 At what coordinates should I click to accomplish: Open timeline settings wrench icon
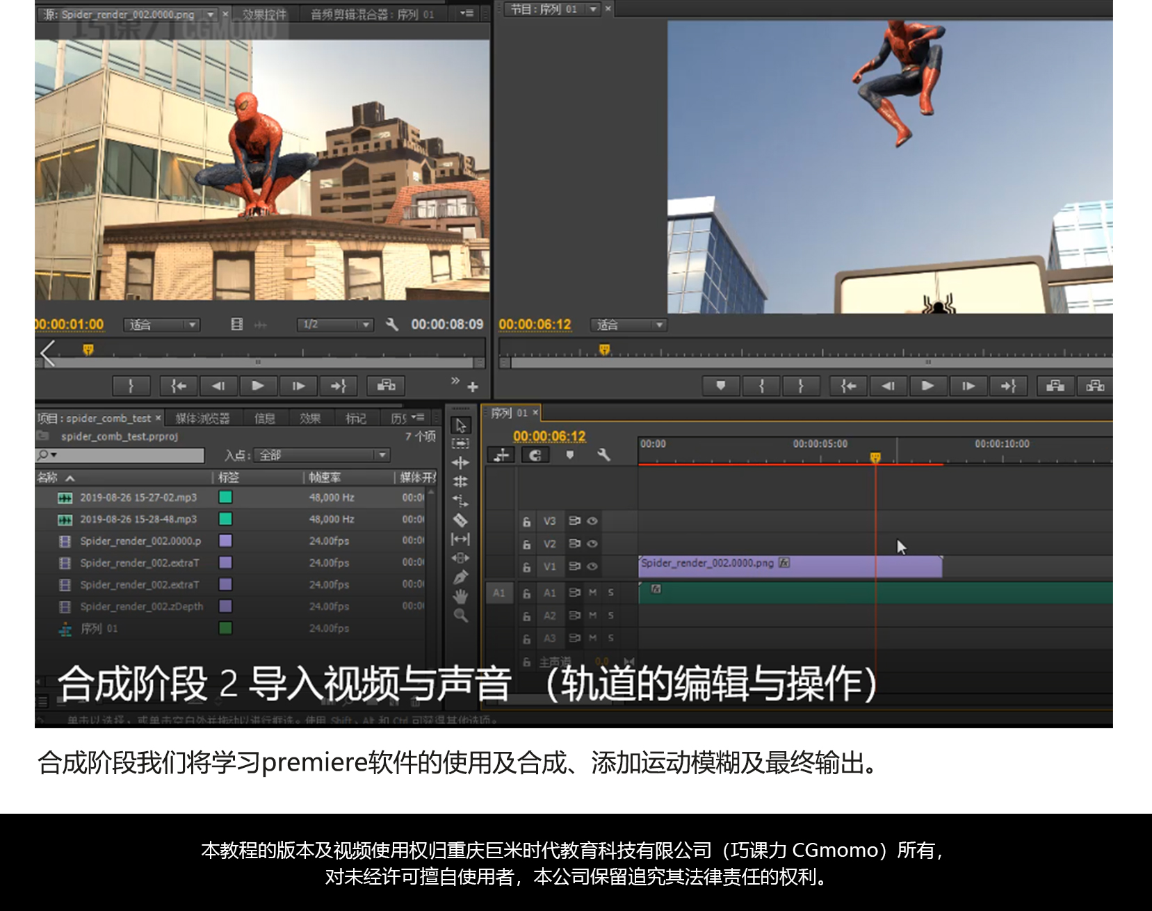point(603,454)
